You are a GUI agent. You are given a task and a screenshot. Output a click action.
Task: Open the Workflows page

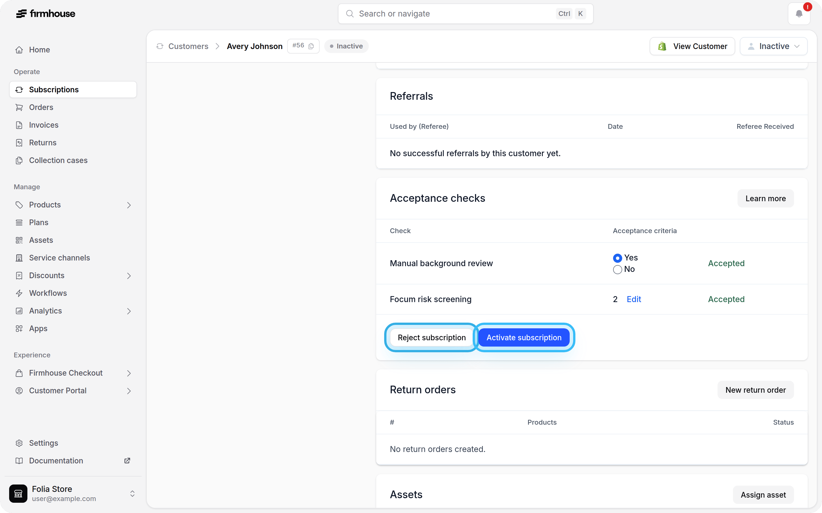tap(73, 293)
